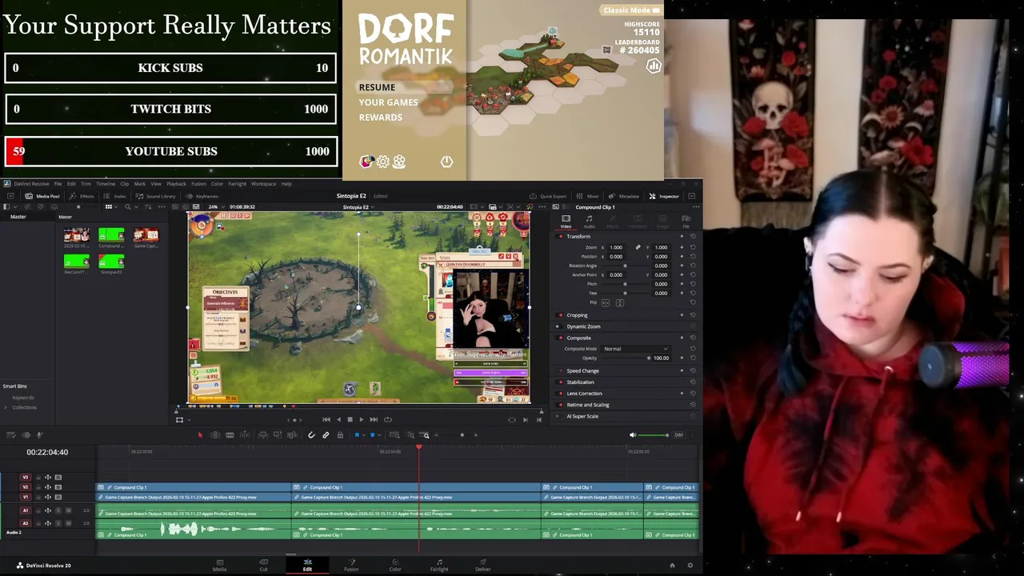Open the Metadata panel

pyautogui.click(x=624, y=196)
